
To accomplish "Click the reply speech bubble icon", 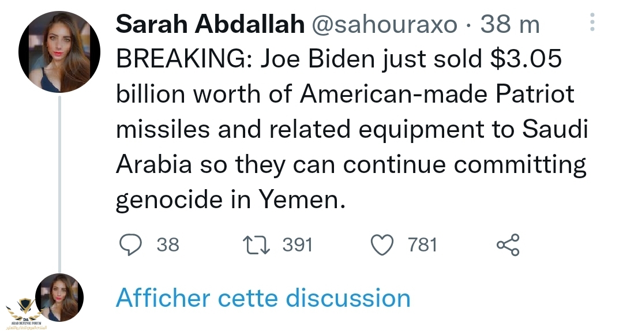I will tap(130, 245).
